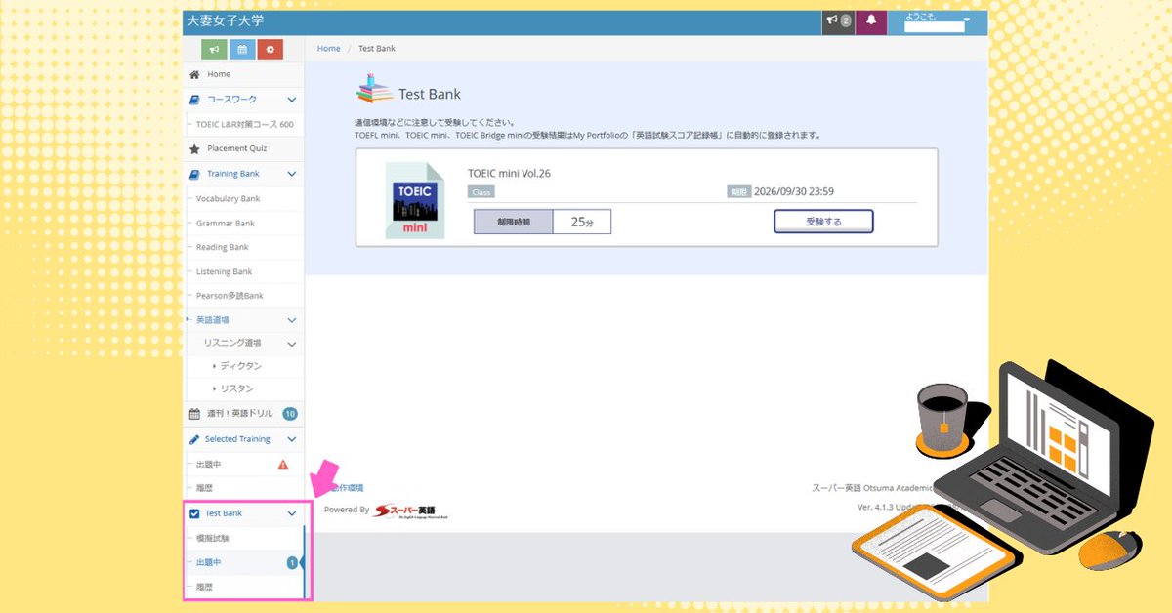Open Vocabulary Bank
Screen dimensions: 1172x613
[x=228, y=198]
